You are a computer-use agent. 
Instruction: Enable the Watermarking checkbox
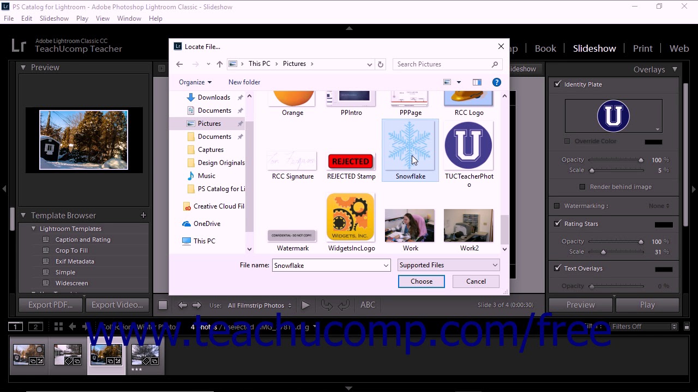click(x=557, y=206)
